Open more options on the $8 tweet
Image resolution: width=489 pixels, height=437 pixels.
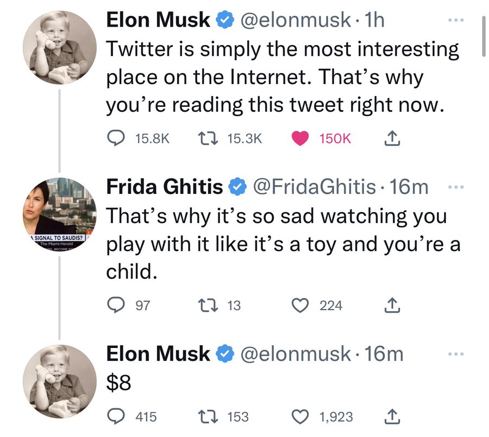point(456,354)
